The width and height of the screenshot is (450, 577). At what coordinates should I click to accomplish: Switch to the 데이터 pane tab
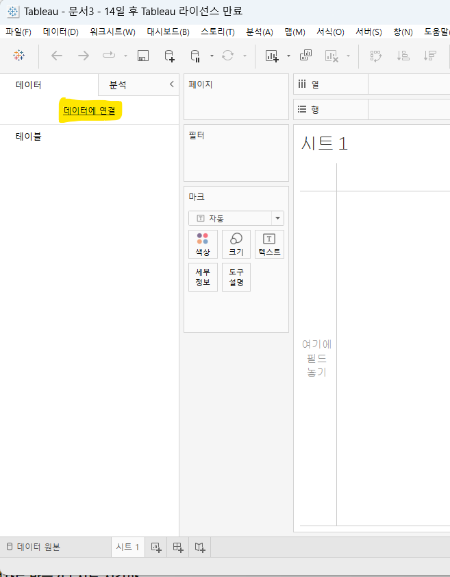28,85
